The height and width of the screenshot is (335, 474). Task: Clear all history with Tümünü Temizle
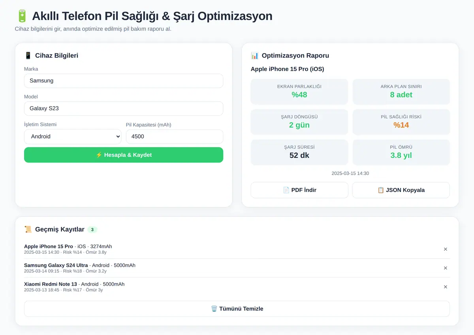coord(237,309)
